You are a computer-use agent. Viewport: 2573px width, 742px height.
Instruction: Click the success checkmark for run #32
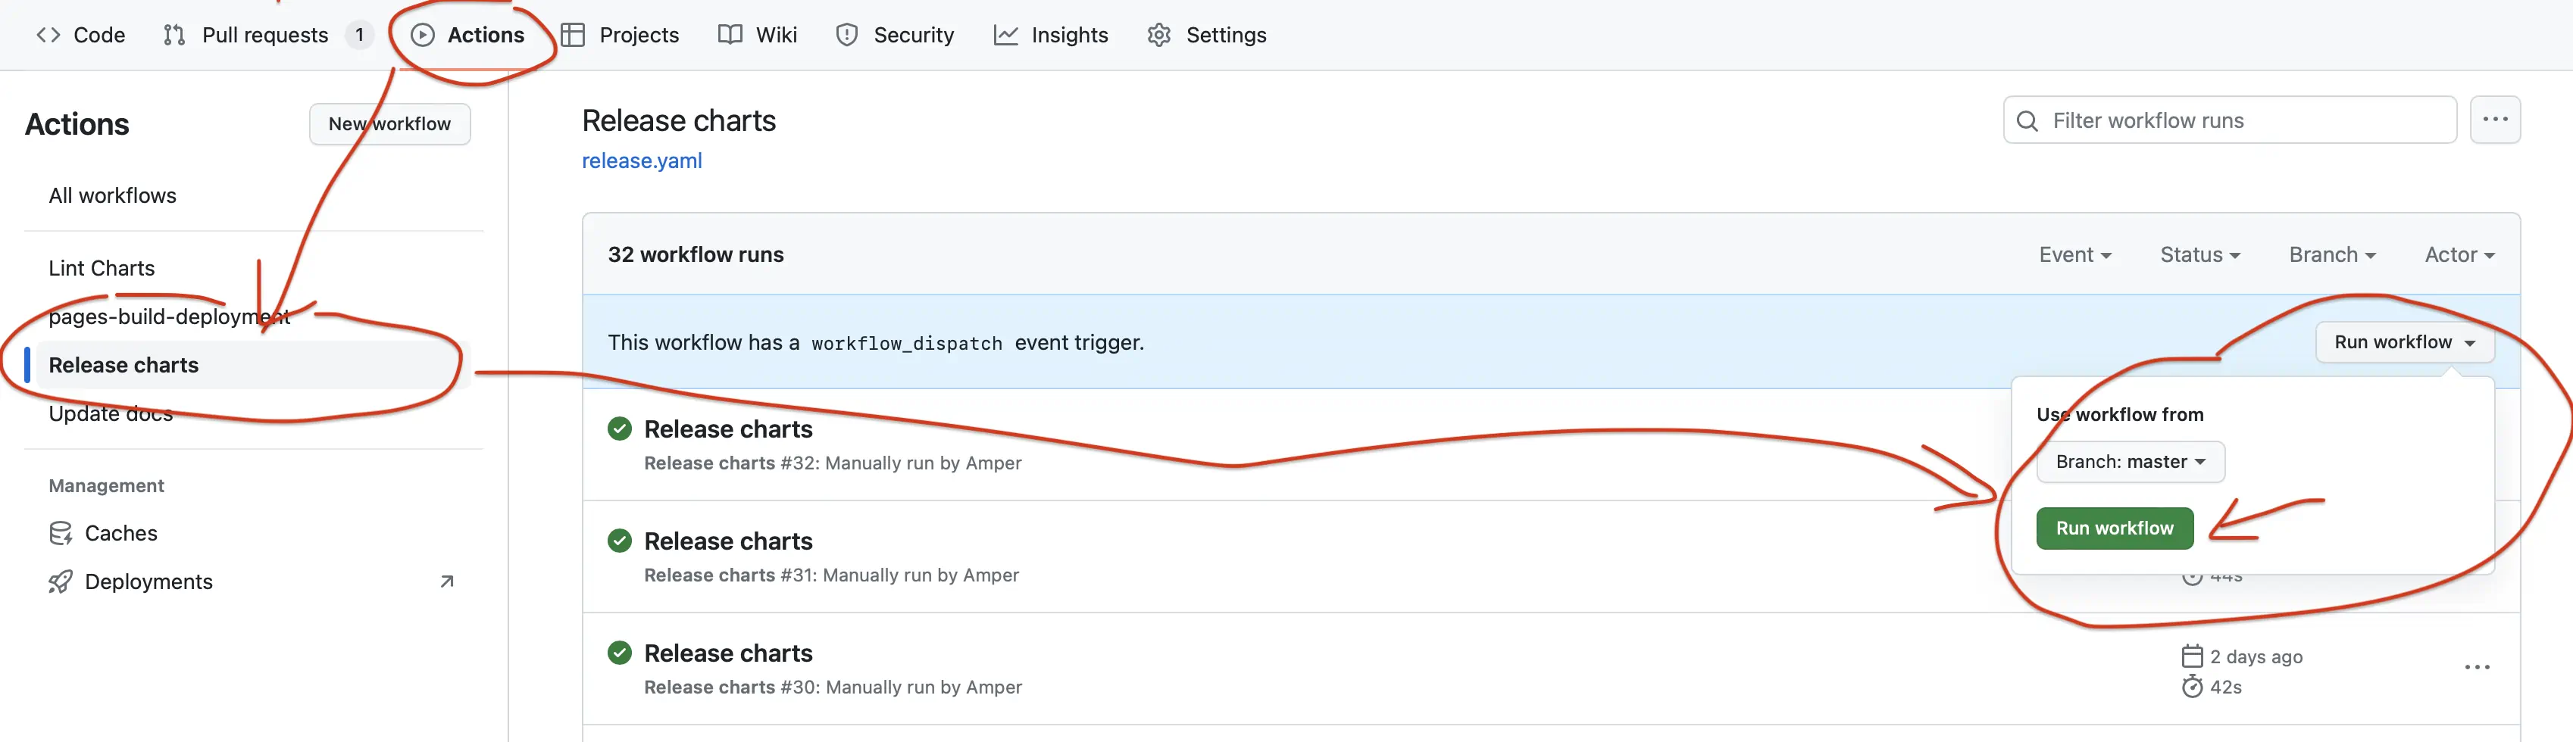(619, 429)
